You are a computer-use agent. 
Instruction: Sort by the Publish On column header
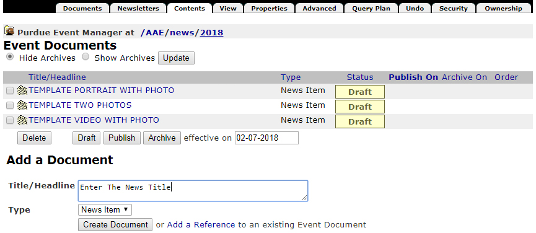pyautogui.click(x=413, y=77)
